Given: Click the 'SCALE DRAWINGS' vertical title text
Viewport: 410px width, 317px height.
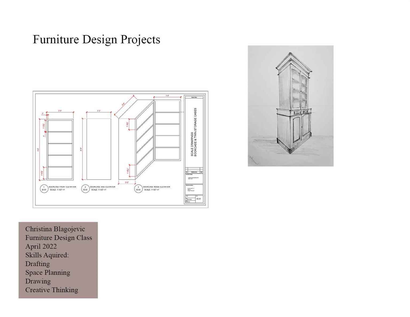Looking at the screenshot, I should pos(192,144).
